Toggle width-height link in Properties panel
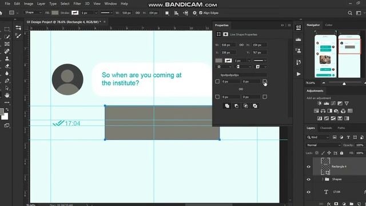Viewport: 366px width, 206px height. point(241,45)
